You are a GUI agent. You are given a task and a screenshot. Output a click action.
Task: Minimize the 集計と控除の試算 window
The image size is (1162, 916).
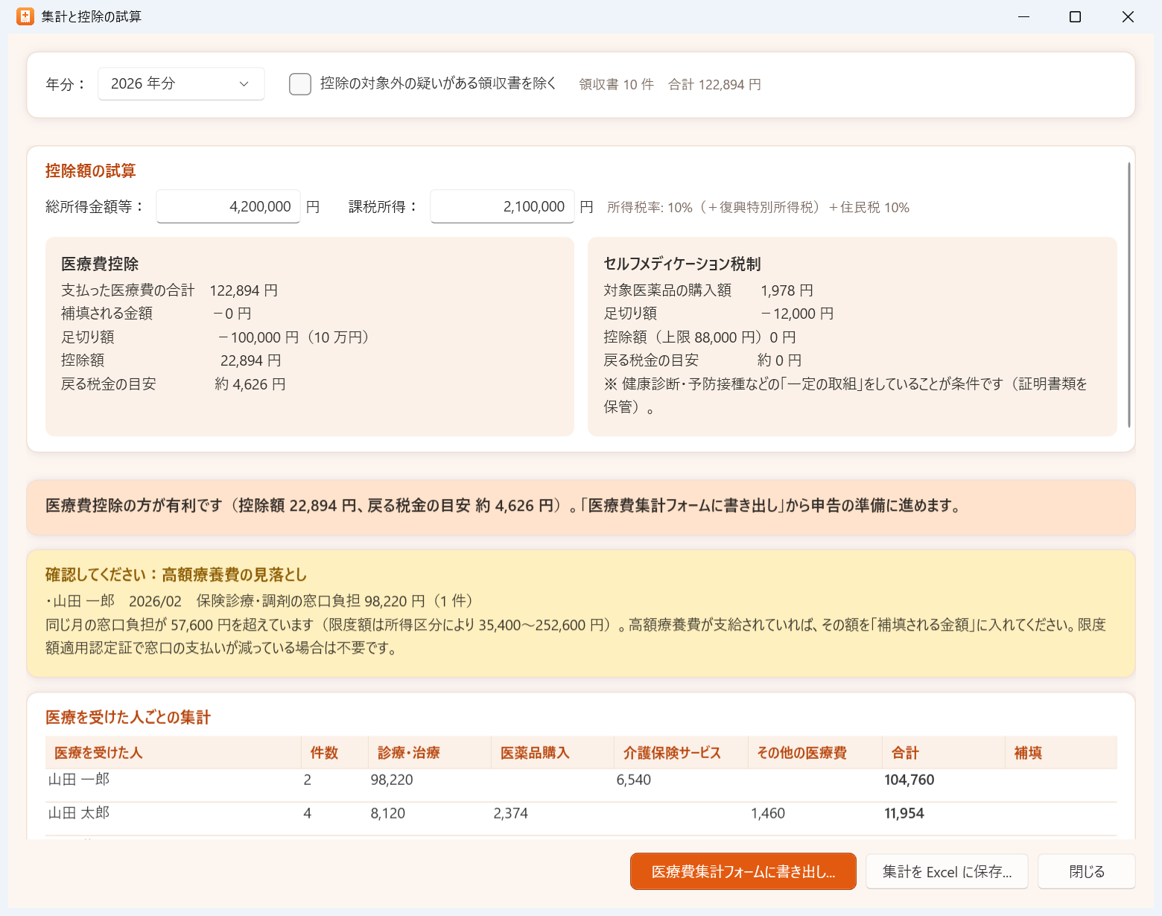coord(1023,16)
